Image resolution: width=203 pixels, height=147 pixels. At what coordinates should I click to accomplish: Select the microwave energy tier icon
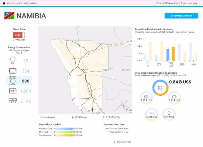point(13,91)
